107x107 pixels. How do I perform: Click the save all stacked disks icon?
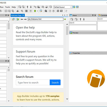pos(13,11)
